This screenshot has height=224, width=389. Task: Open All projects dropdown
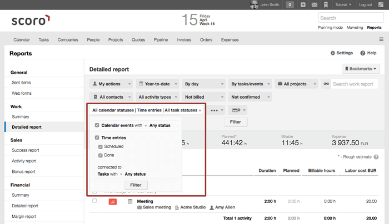296,84
